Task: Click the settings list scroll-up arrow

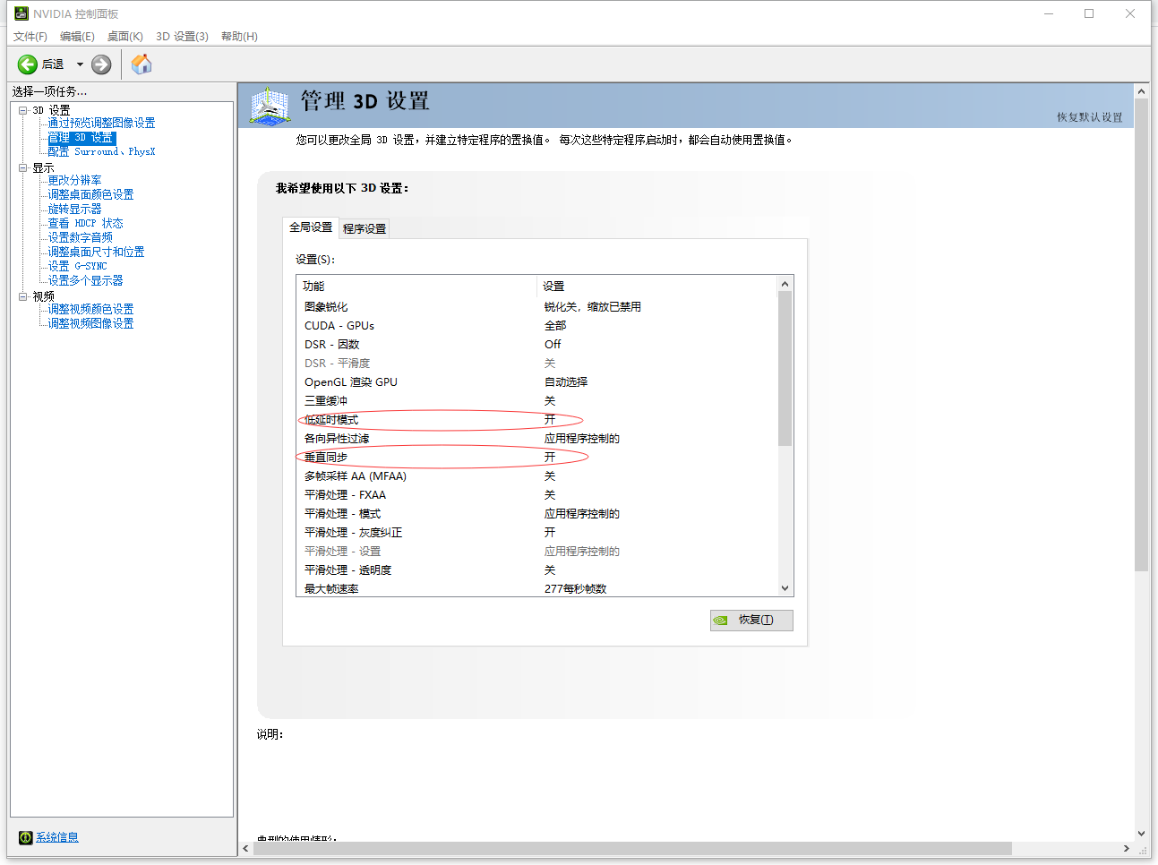Action: 785,284
